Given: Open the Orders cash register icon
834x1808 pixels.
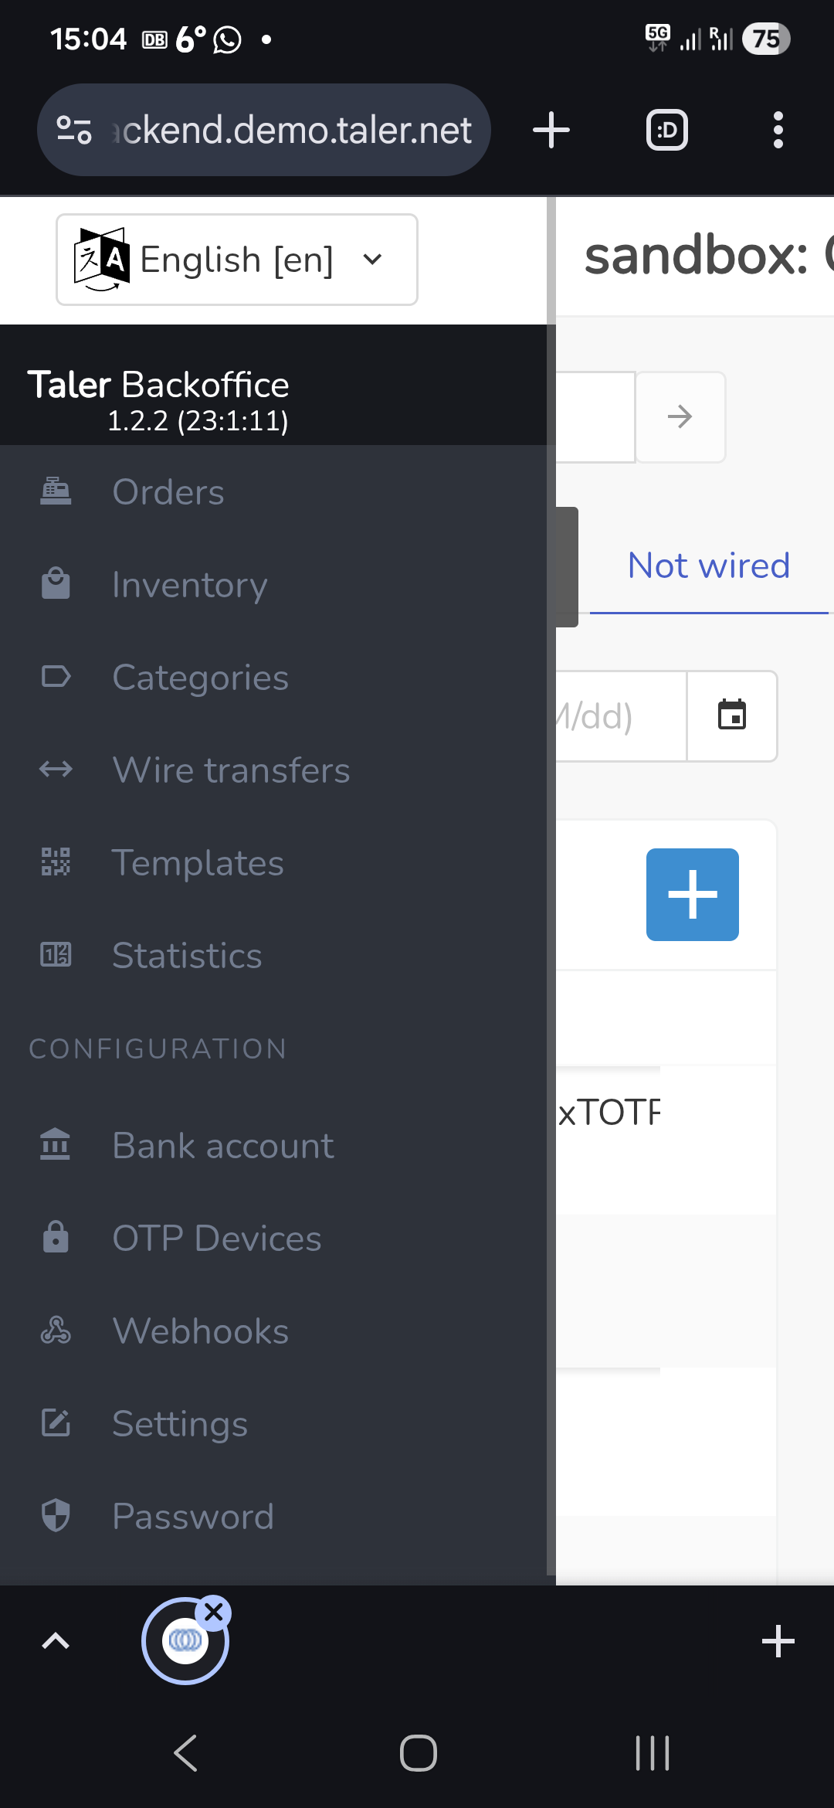Looking at the screenshot, I should (56, 491).
